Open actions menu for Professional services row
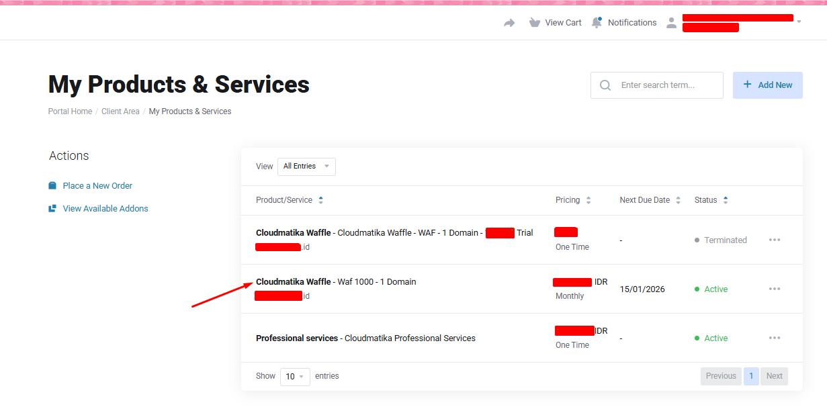This screenshot has height=417, width=827. (775, 338)
